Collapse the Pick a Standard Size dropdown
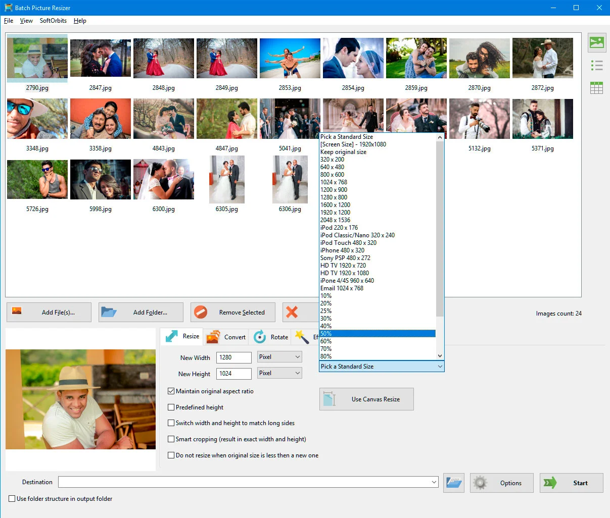610x518 pixels. [x=439, y=367]
